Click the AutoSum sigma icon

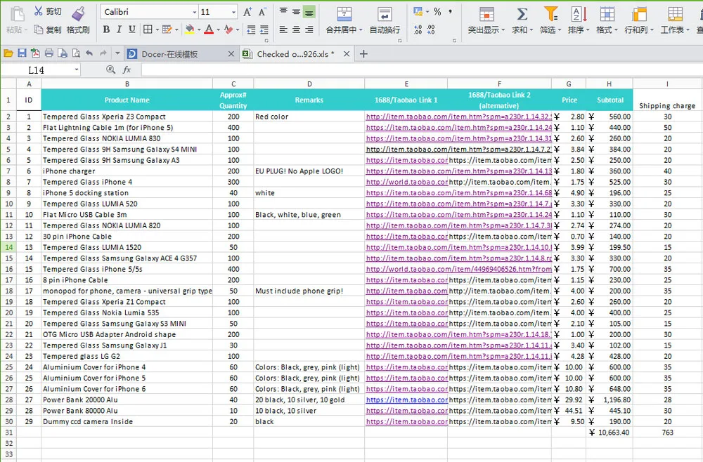(x=522, y=14)
